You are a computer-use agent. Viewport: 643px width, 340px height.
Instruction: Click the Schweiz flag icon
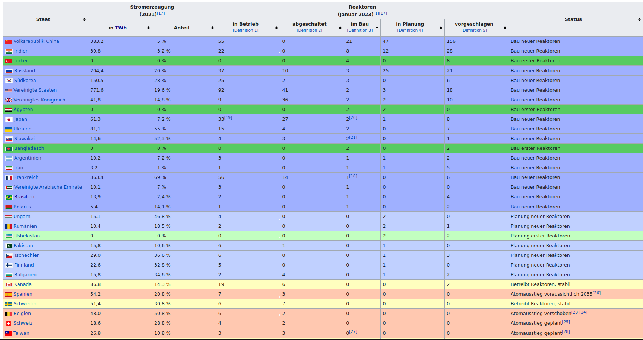[9, 324]
